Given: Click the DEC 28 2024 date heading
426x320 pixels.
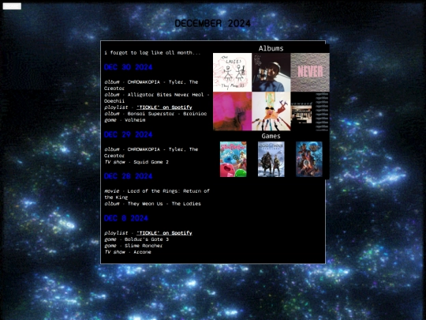Looking at the screenshot, I should (129, 176).
